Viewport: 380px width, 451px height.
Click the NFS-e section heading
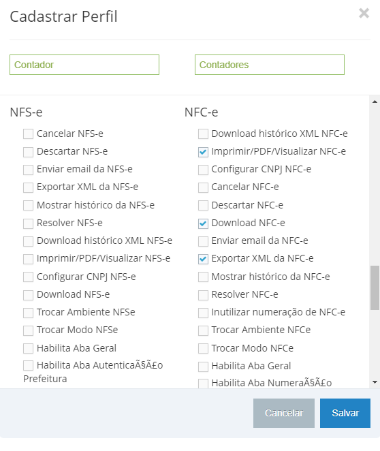(x=26, y=112)
